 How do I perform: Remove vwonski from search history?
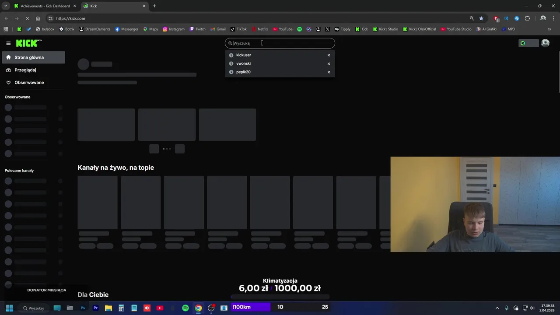click(329, 63)
